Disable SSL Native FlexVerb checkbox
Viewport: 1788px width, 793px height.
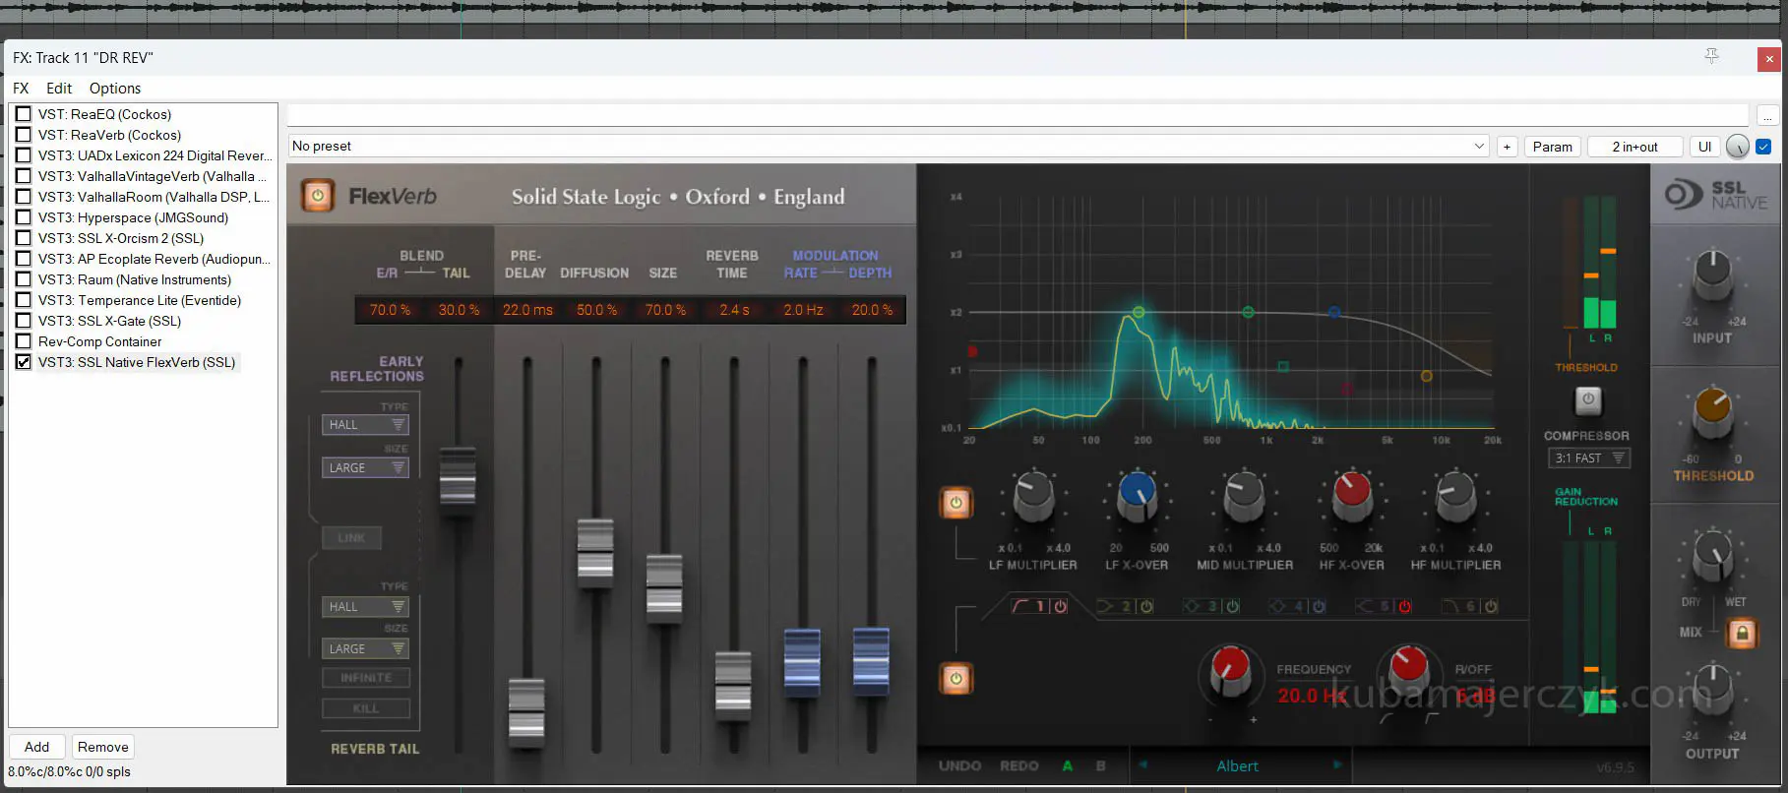click(x=24, y=362)
